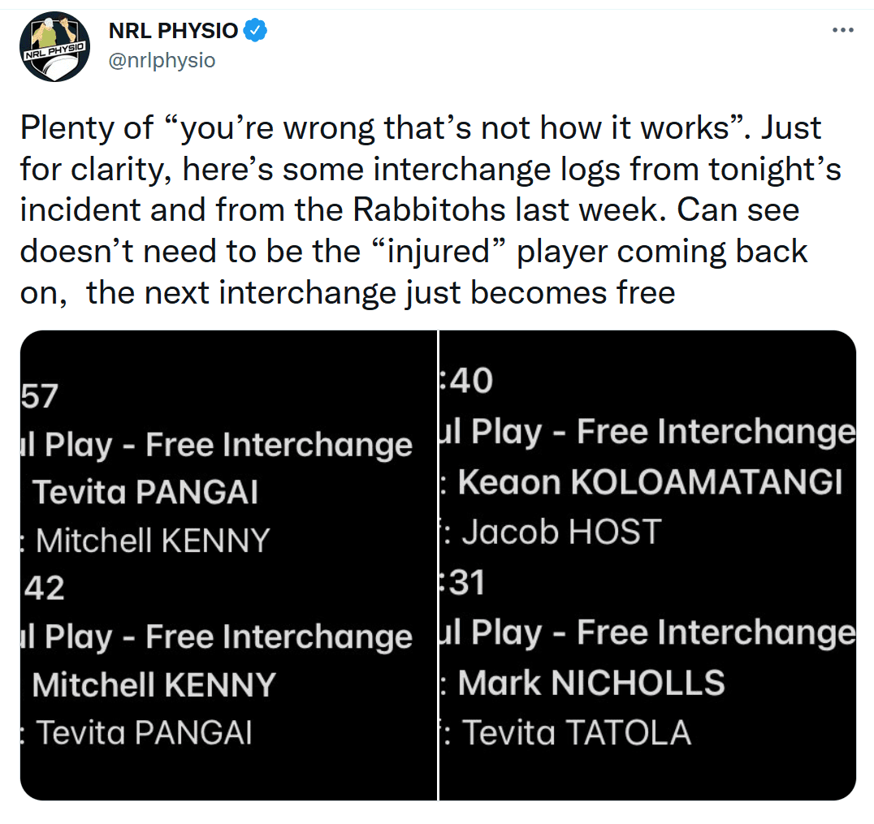This screenshot has height=824, width=874.
Task: Click Tevita TATOLA in the right image
Action: click(x=577, y=732)
